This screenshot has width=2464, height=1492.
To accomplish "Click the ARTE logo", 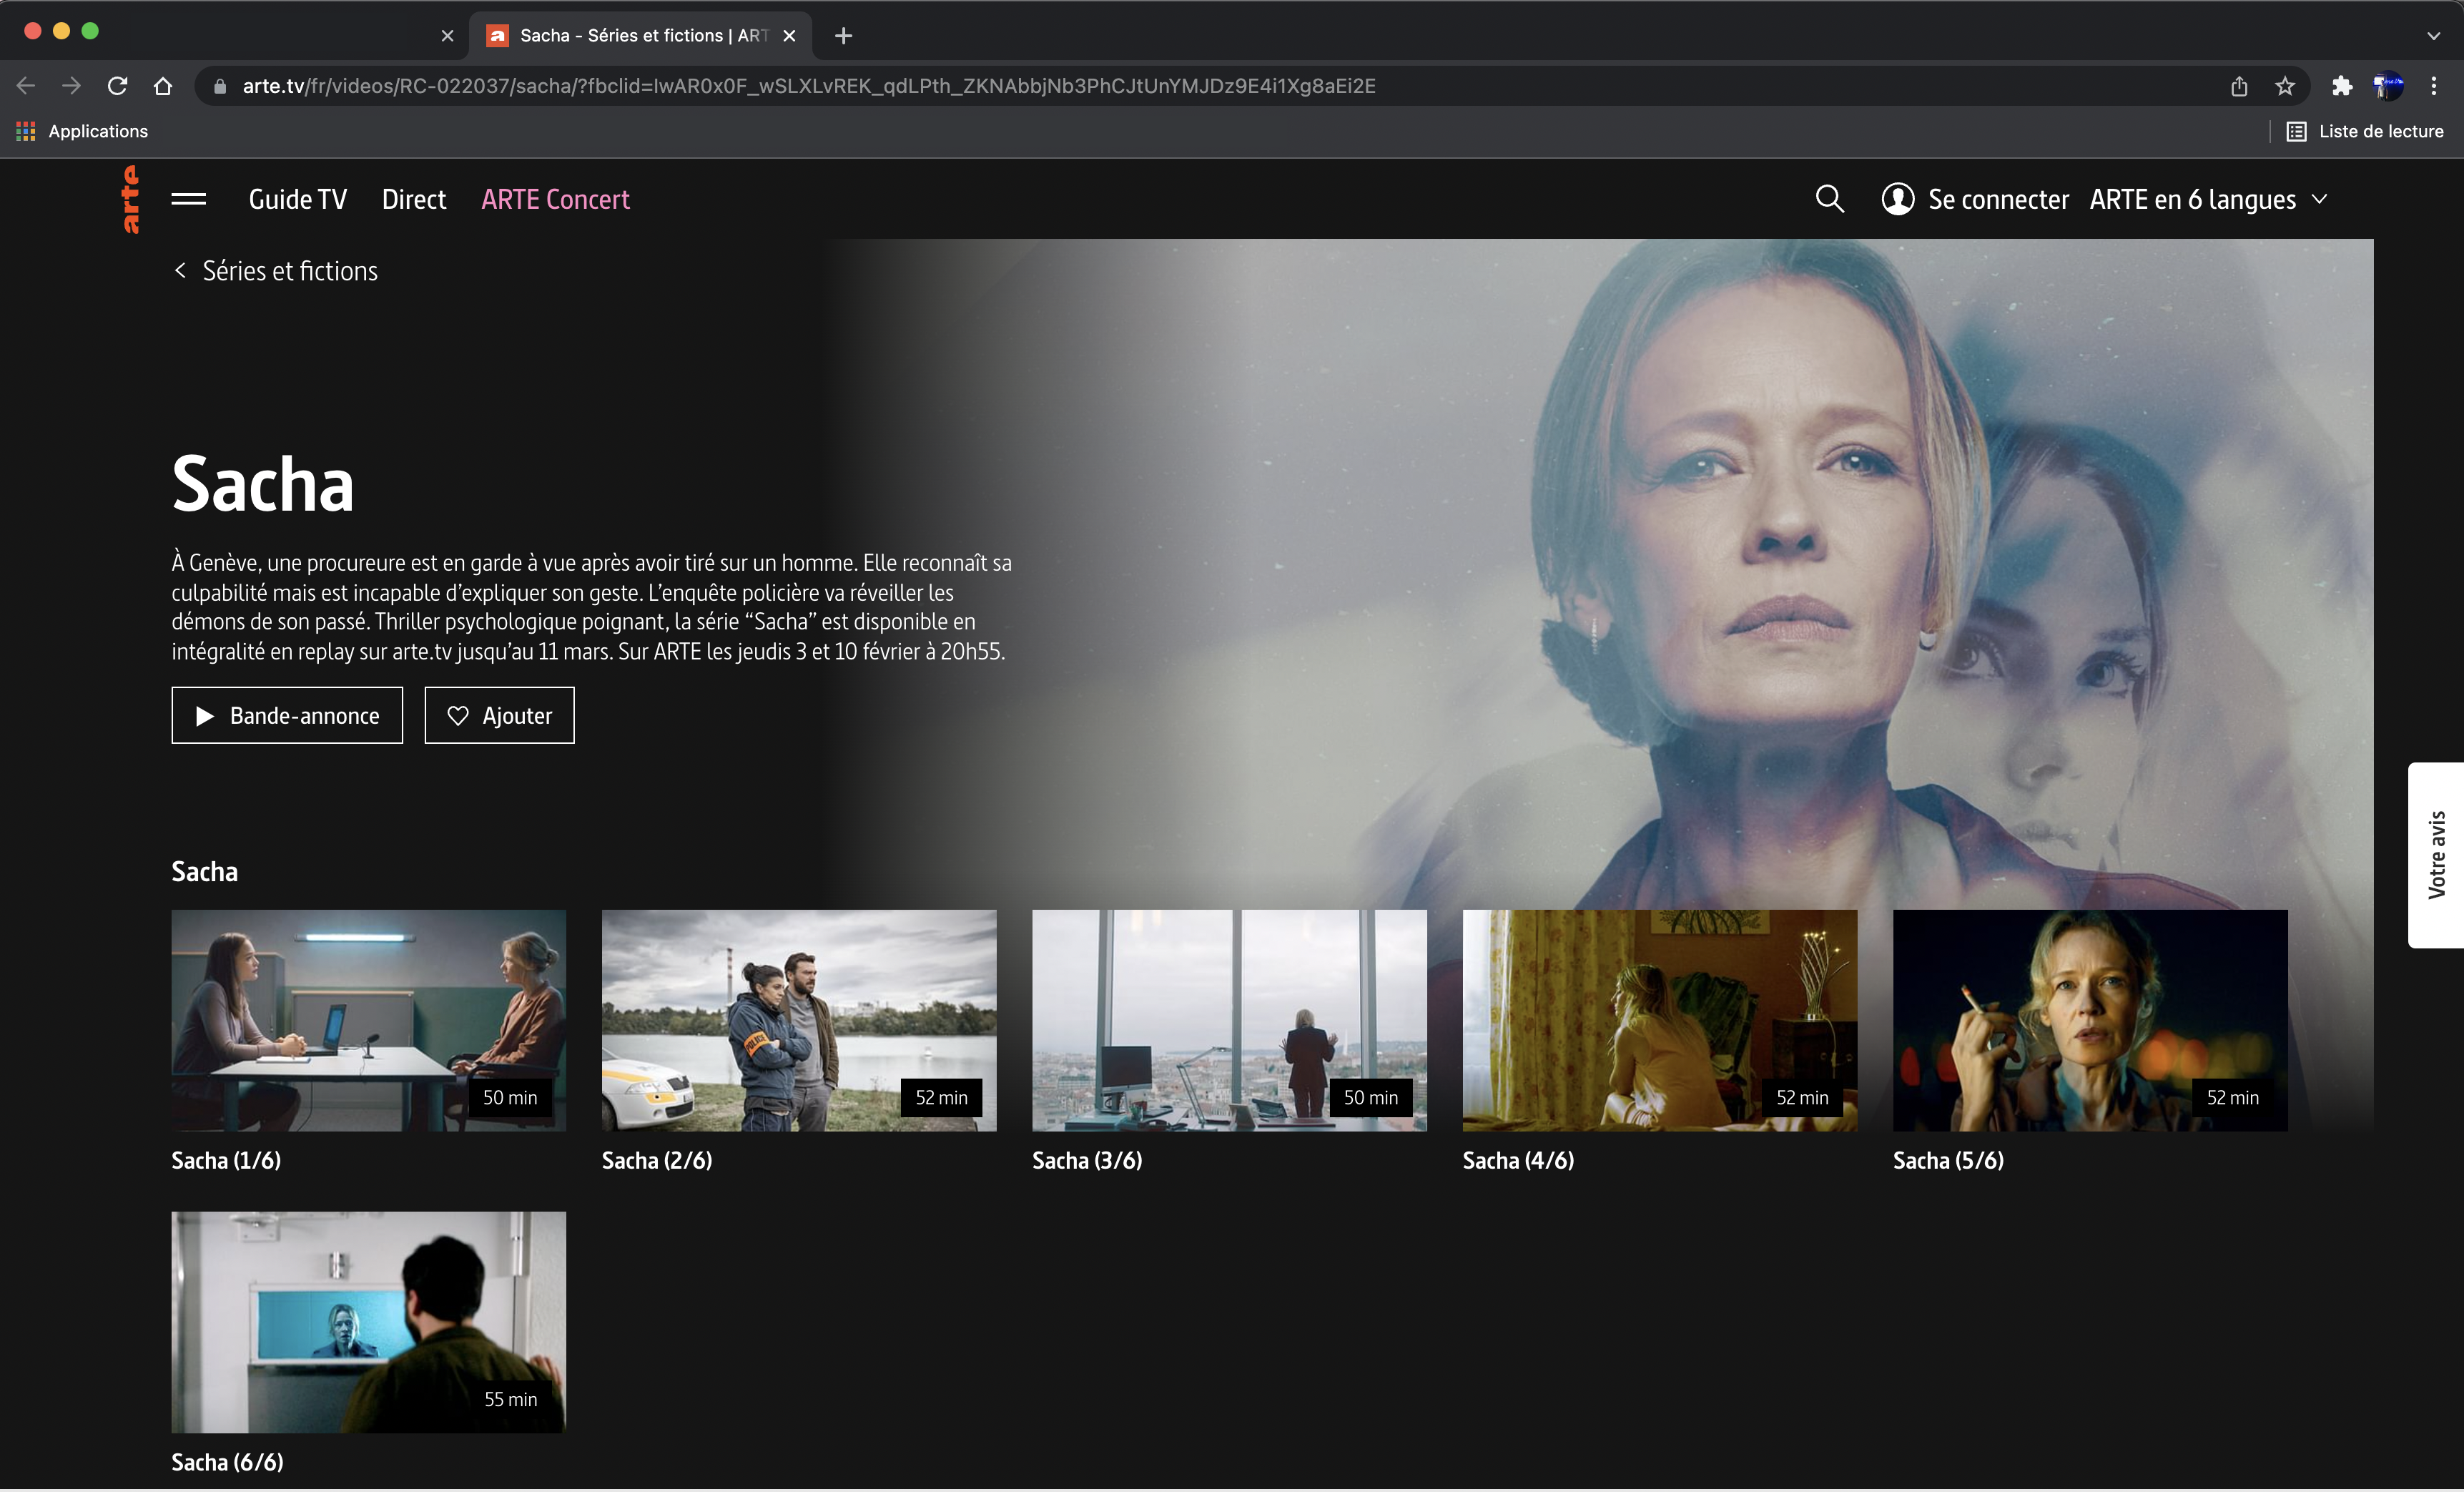I will click(130, 200).
